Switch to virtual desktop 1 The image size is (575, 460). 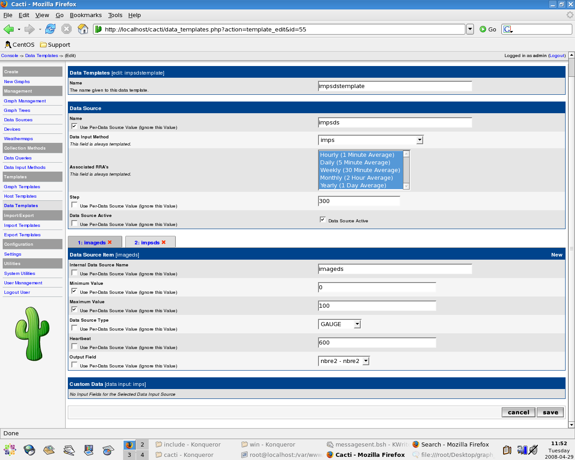tap(129, 445)
